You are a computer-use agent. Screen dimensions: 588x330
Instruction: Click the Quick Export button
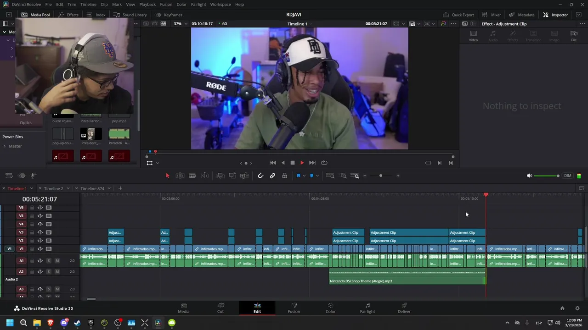[x=458, y=15]
